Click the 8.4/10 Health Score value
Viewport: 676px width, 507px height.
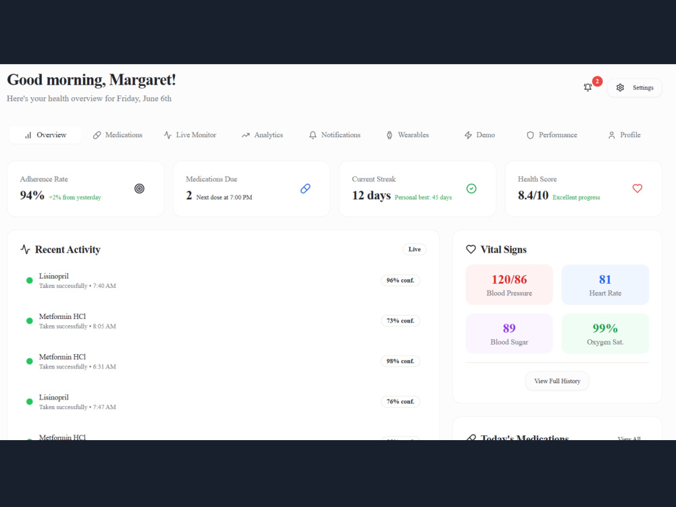click(x=533, y=195)
